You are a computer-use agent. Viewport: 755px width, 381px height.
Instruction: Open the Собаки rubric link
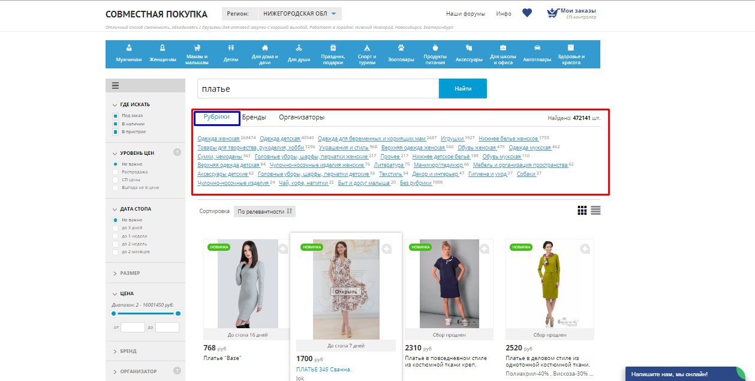click(526, 174)
